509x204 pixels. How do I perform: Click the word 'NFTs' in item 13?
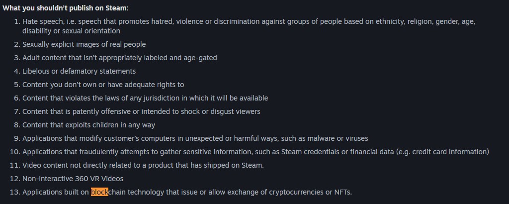point(342,192)
